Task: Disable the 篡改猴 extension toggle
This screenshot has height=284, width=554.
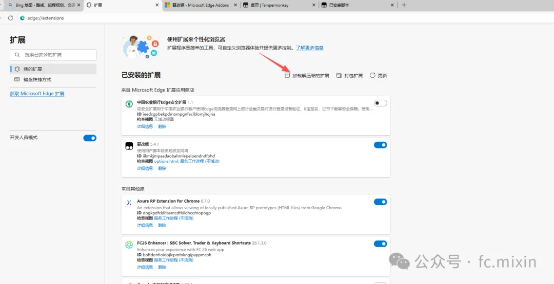Action: click(x=381, y=145)
